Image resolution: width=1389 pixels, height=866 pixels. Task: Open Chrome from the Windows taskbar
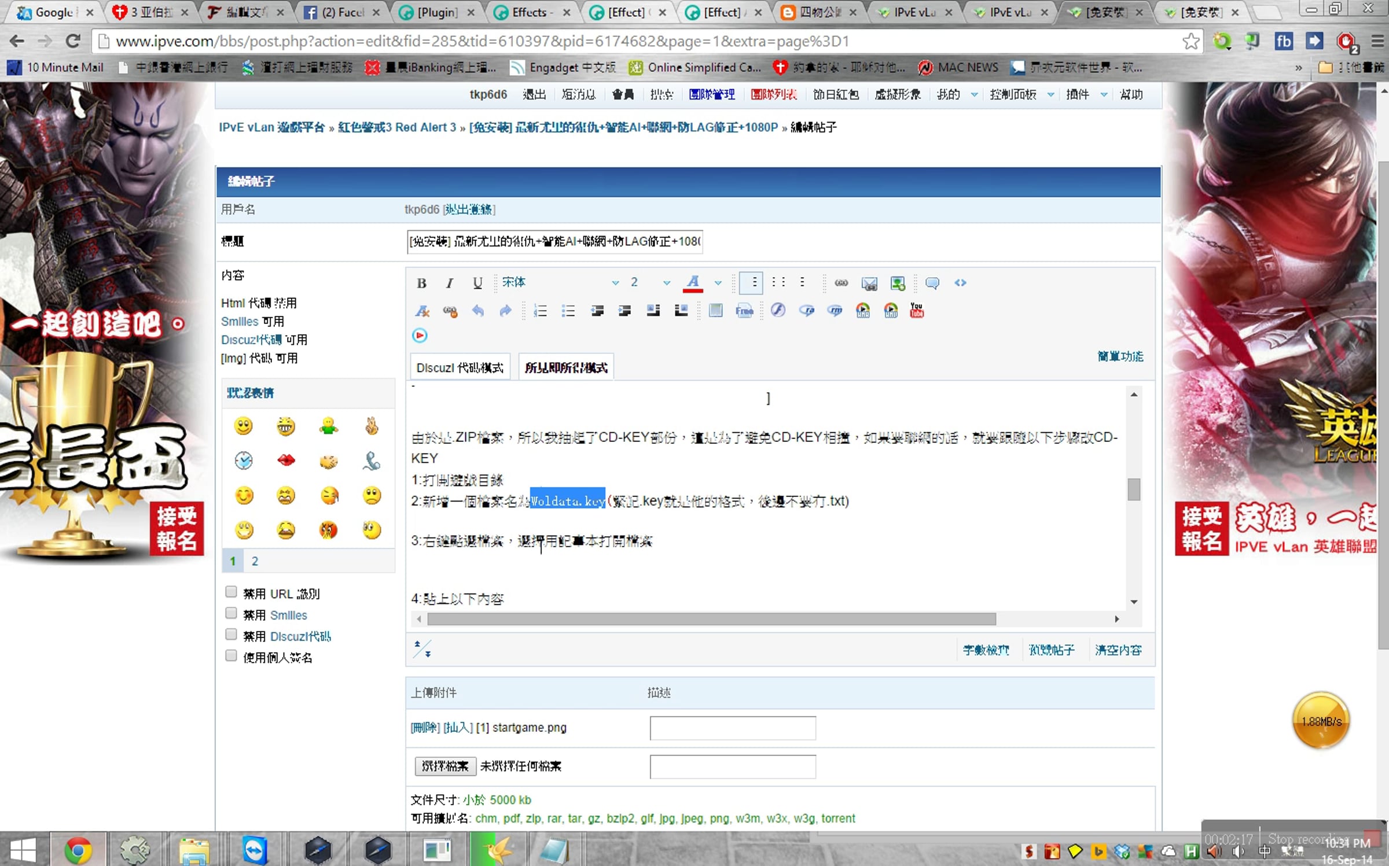(x=78, y=850)
